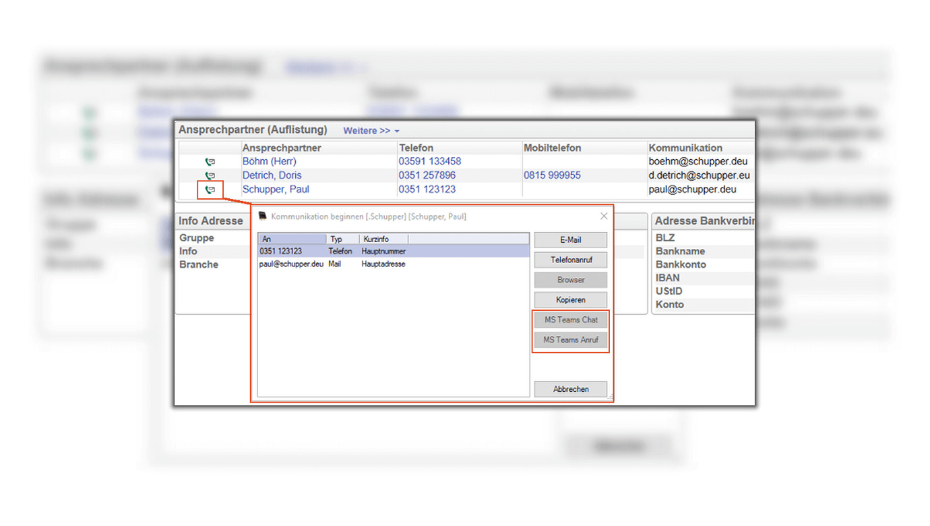Expand the Weitere >> dropdown
This screenshot has width=930, height=526.
point(371,131)
